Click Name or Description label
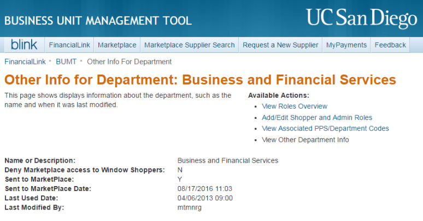The width and height of the screenshot is (423, 221). point(40,160)
